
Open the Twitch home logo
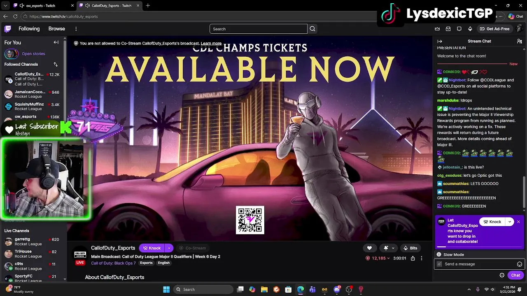[x=8, y=29]
